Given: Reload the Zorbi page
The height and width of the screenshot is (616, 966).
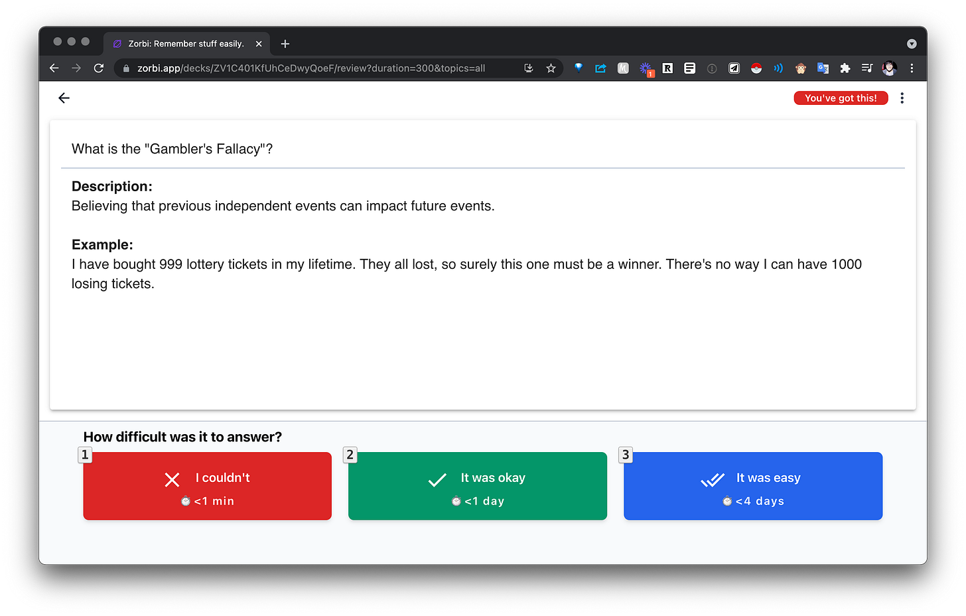Looking at the screenshot, I should click(99, 68).
